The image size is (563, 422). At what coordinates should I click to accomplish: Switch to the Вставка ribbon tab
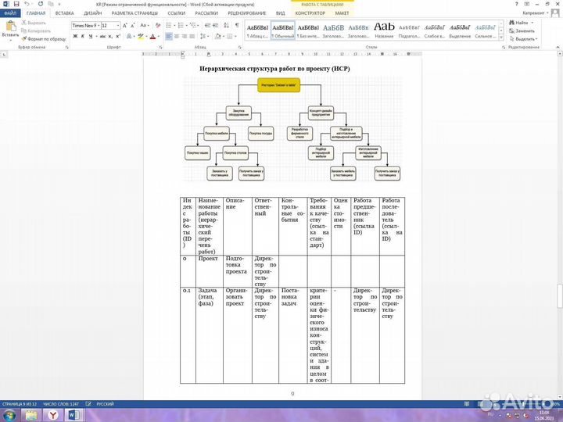click(x=65, y=13)
